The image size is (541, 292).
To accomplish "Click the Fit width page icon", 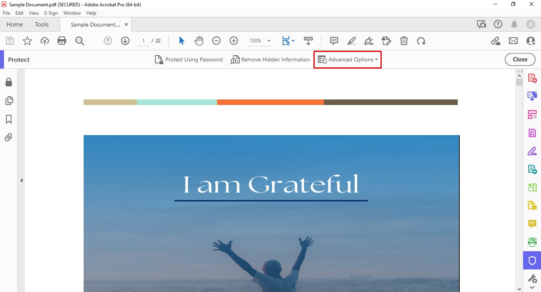I will point(286,41).
